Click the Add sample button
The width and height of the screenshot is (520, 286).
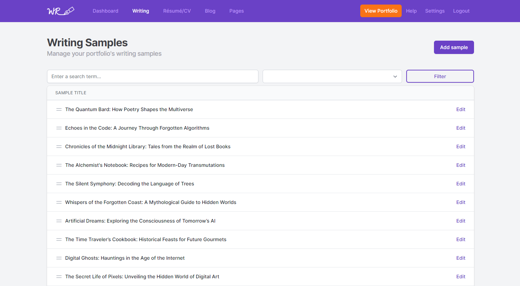coord(454,47)
